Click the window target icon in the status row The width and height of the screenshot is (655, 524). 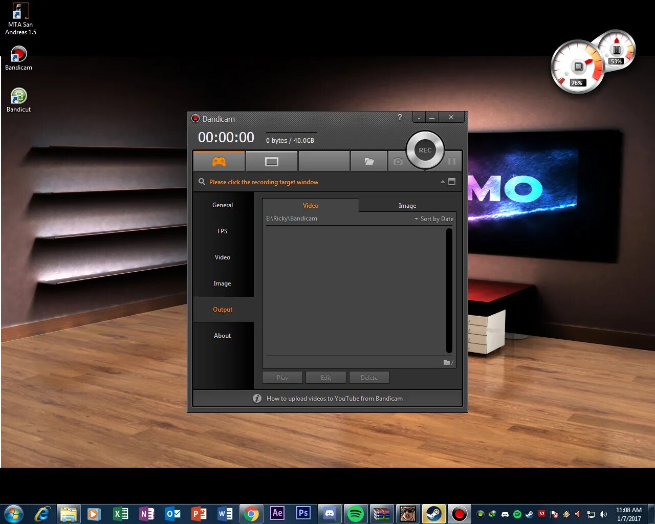[452, 182]
